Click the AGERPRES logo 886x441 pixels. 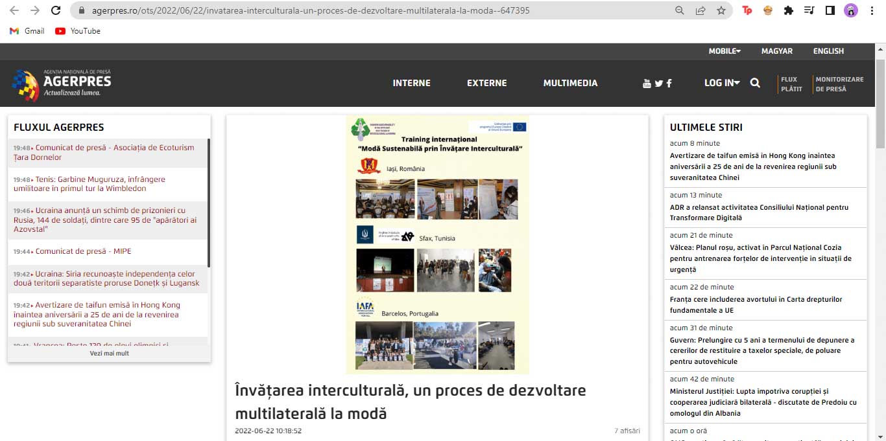pyautogui.click(x=62, y=85)
